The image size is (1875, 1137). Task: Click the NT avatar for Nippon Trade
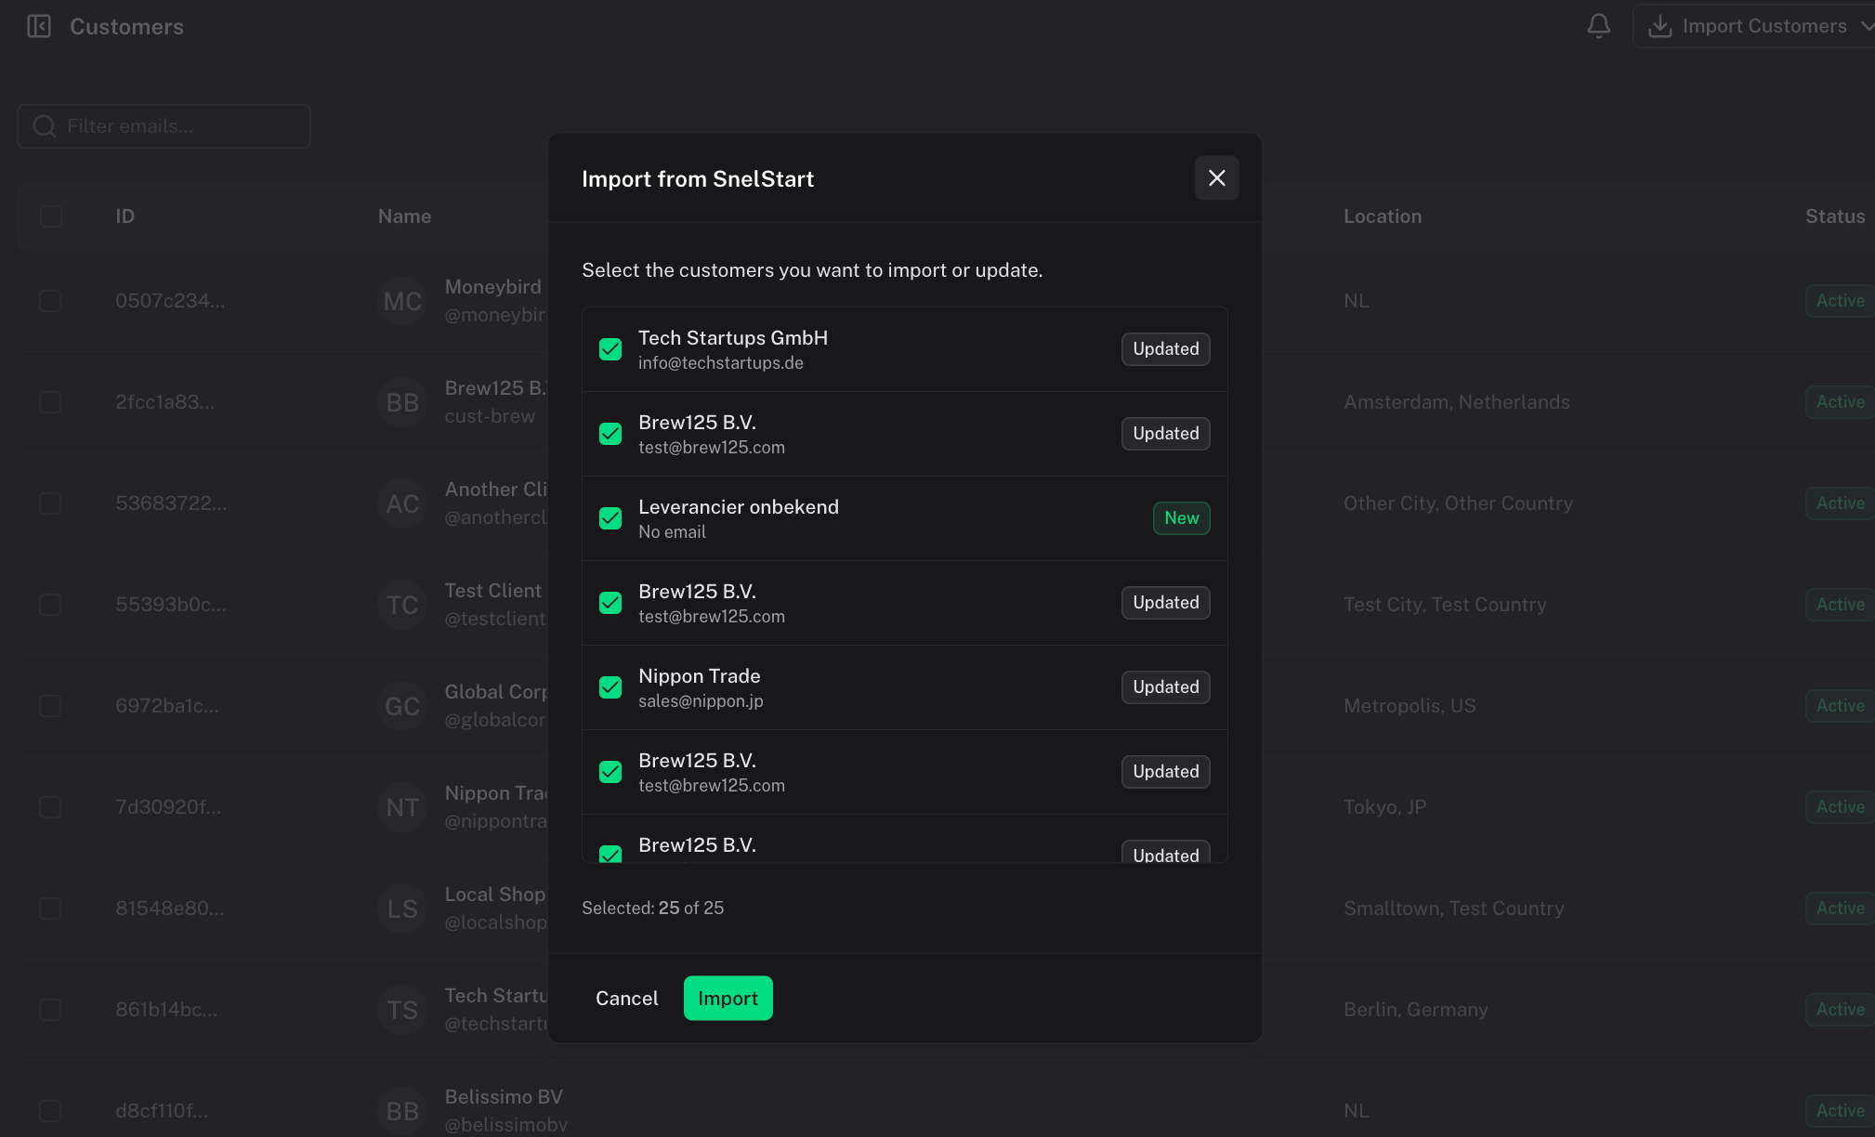pos(402,807)
